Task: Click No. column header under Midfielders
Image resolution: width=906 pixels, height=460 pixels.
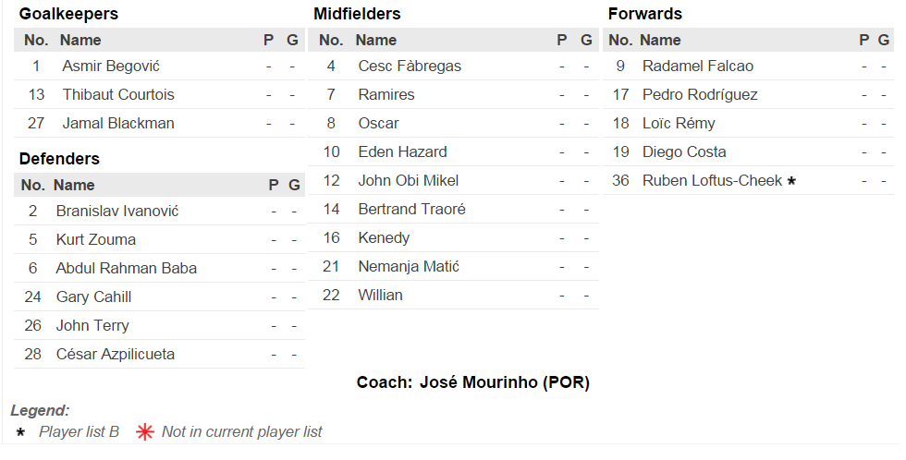Action: click(x=331, y=40)
